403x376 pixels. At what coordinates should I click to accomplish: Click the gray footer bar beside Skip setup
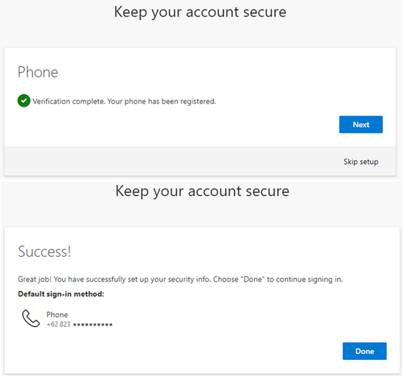[x=167, y=161]
